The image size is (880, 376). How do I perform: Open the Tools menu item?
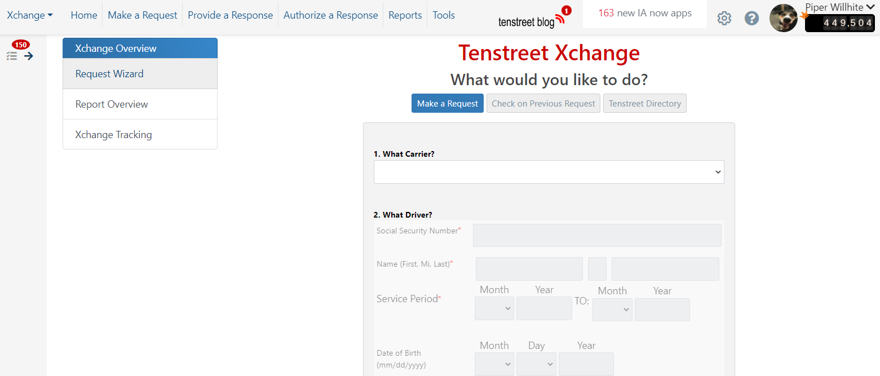tap(444, 15)
